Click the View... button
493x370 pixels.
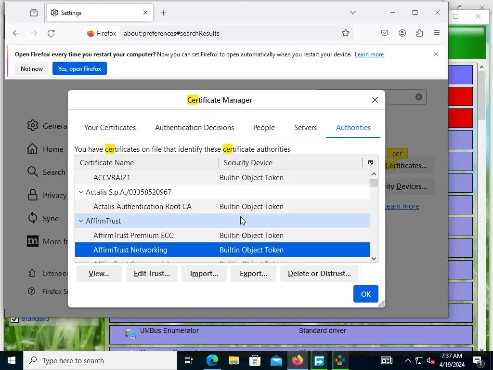[x=99, y=274]
